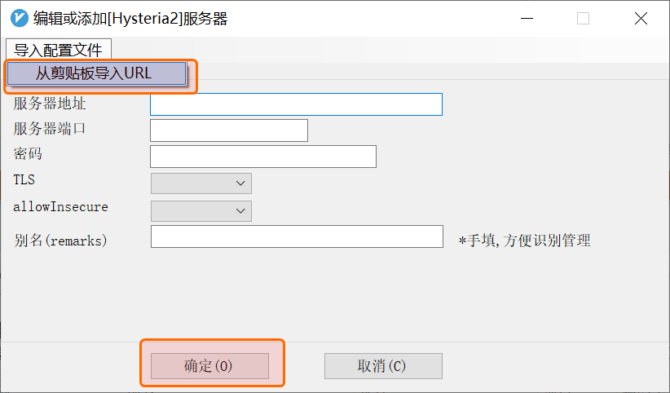The height and width of the screenshot is (393, 670).
Task: Open the allowInsecure combo box
Action: (x=201, y=211)
